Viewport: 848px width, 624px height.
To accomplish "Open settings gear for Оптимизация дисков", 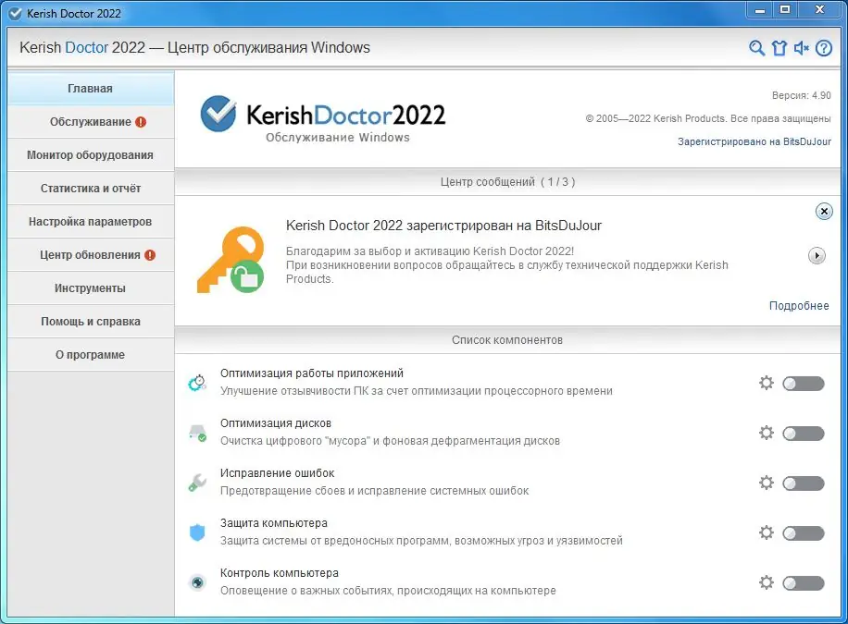I will 767,433.
